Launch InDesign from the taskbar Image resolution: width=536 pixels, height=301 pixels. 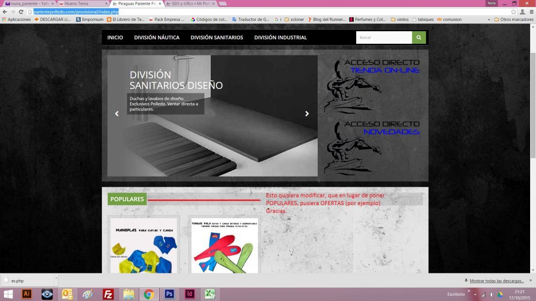(190, 294)
